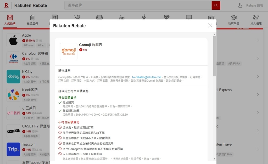
Task: Select the monitor electronics category icon
Action: click(189, 17)
